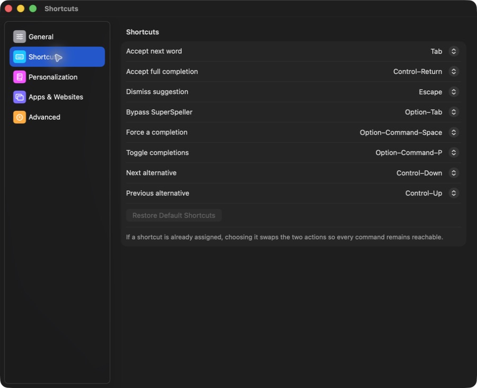Minimize the Shortcuts window
The width and height of the screenshot is (477, 388).
[21, 8]
